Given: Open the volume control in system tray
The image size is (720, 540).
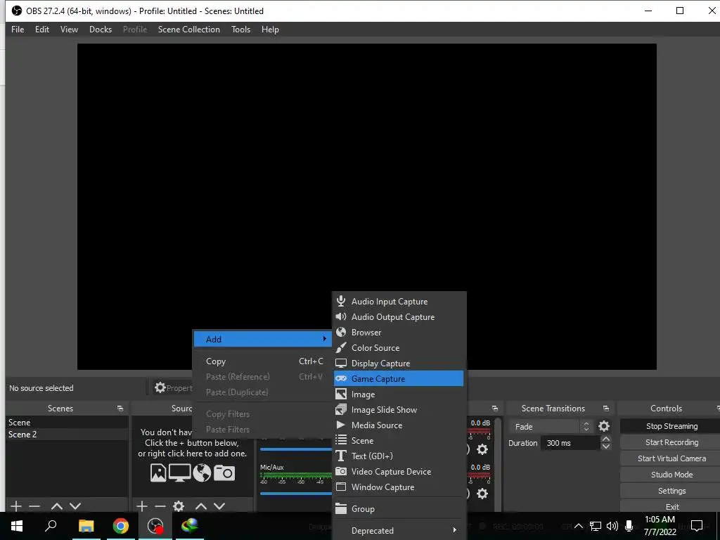Looking at the screenshot, I should point(612,526).
